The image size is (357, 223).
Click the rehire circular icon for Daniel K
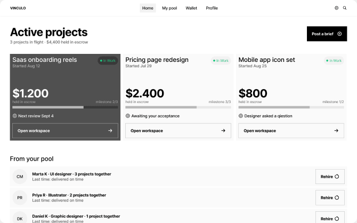pyautogui.click(x=337, y=219)
